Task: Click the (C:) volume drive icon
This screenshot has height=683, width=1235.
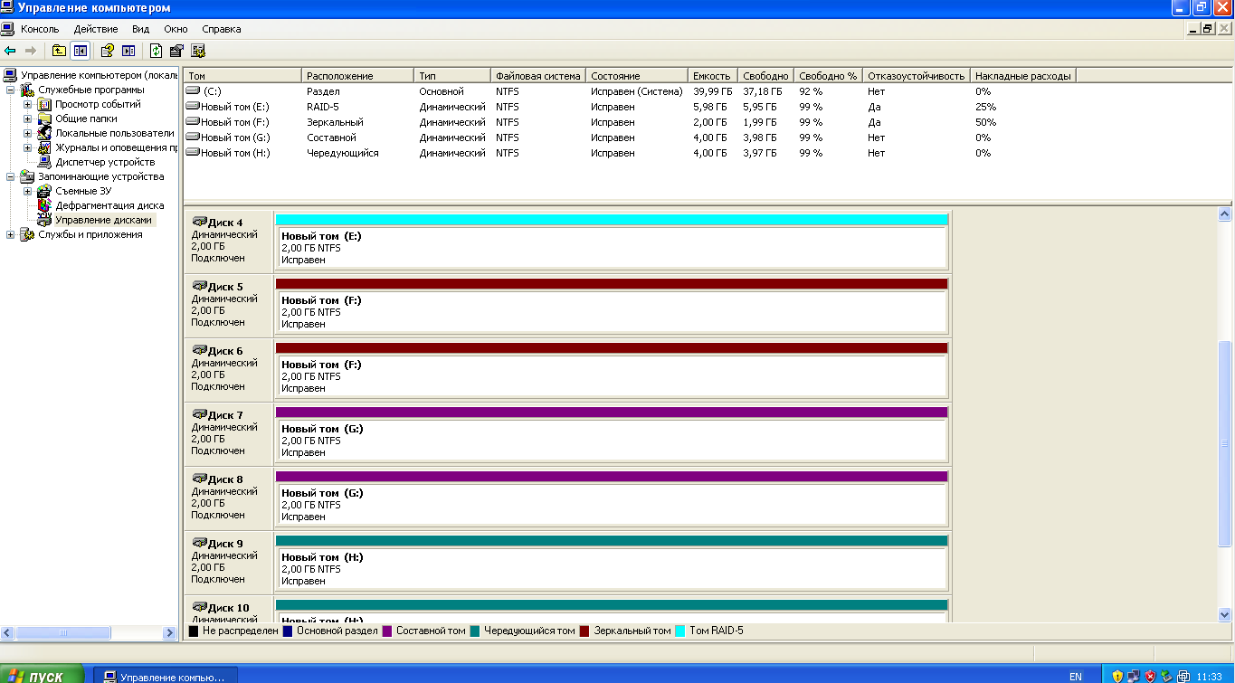Action: click(193, 91)
